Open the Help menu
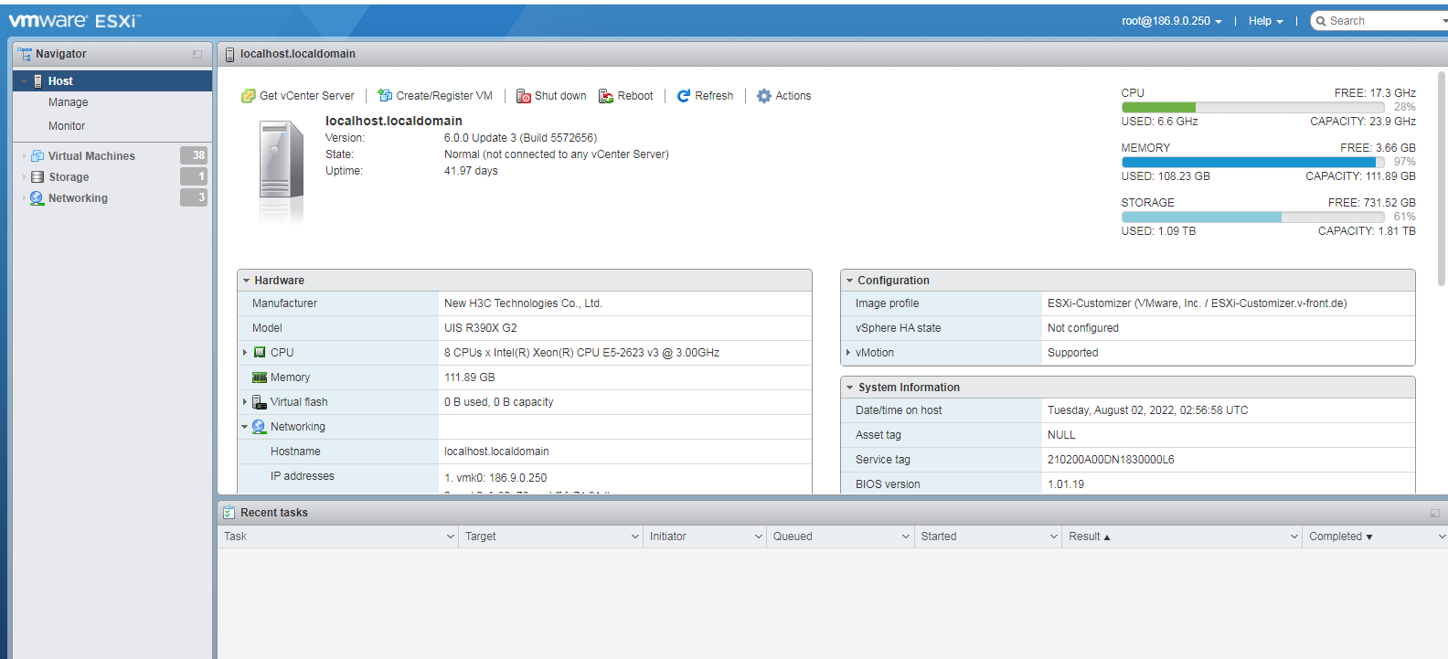1448x659 pixels. [x=1266, y=21]
